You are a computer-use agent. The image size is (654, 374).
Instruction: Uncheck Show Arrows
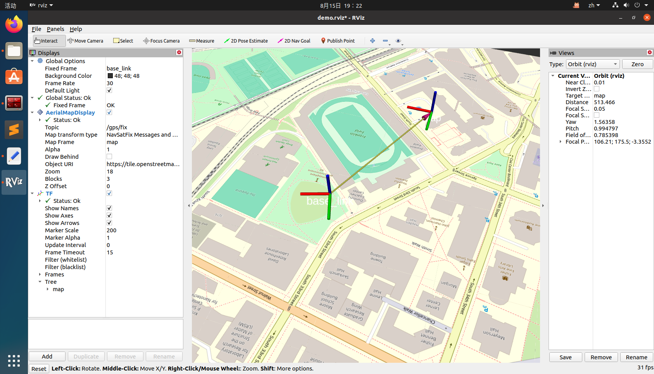pyautogui.click(x=109, y=223)
